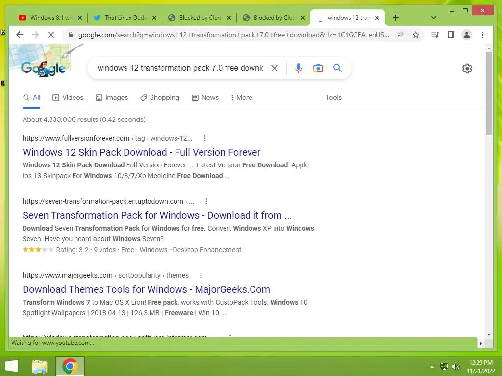Select the Videos results filter
502x376 pixels.
68,97
